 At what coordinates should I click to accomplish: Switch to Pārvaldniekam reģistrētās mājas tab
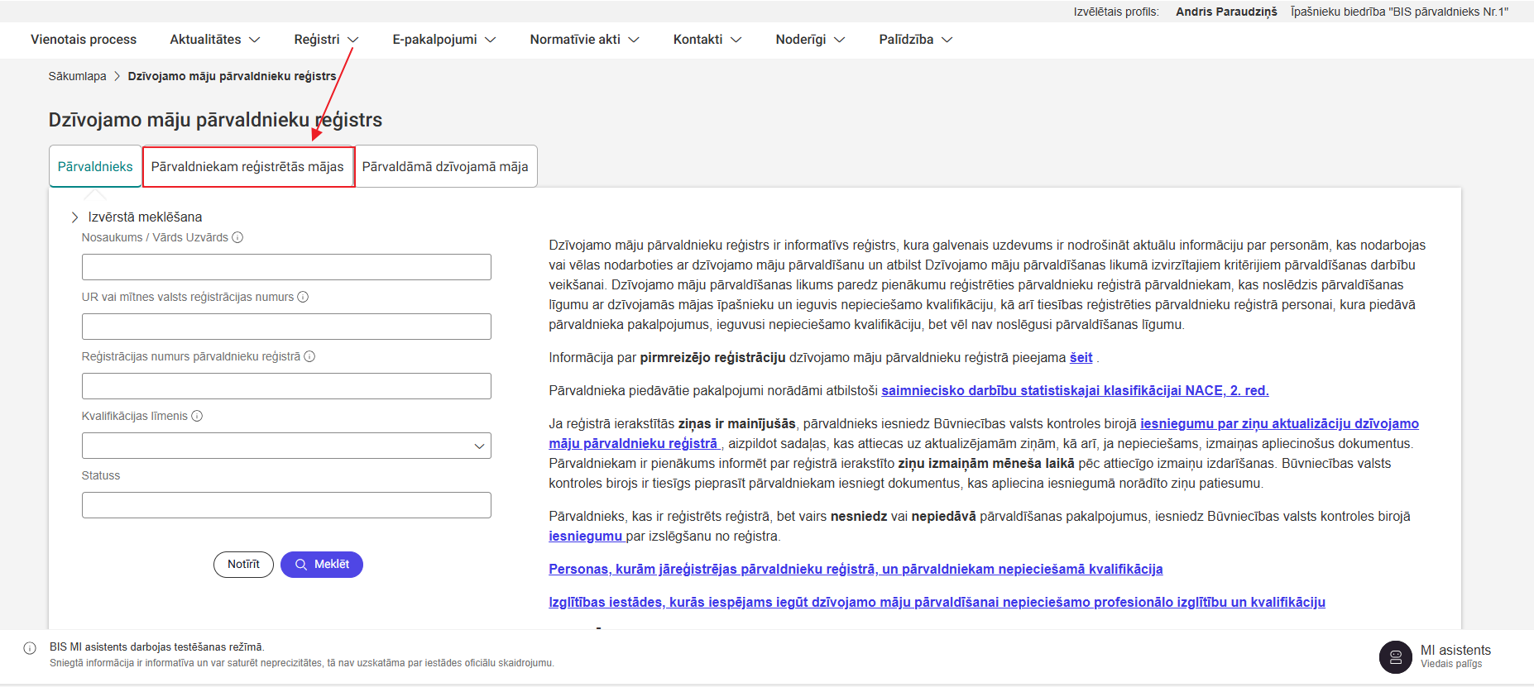pyautogui.click(x=247, y=167)
